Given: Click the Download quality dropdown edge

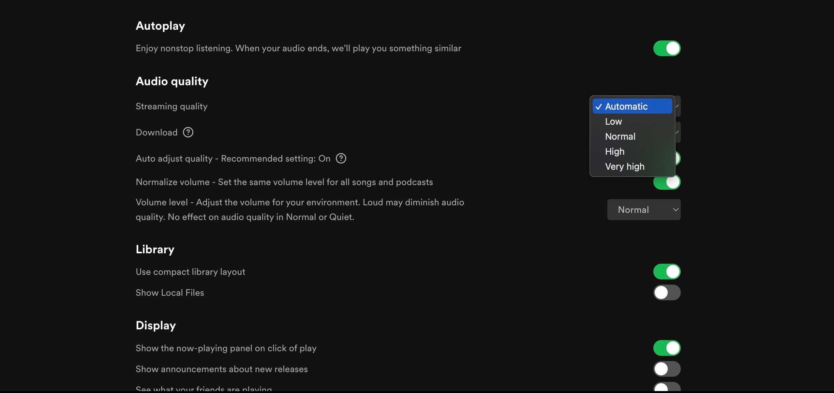Looking at the screenshot, I should coord(678,132).
